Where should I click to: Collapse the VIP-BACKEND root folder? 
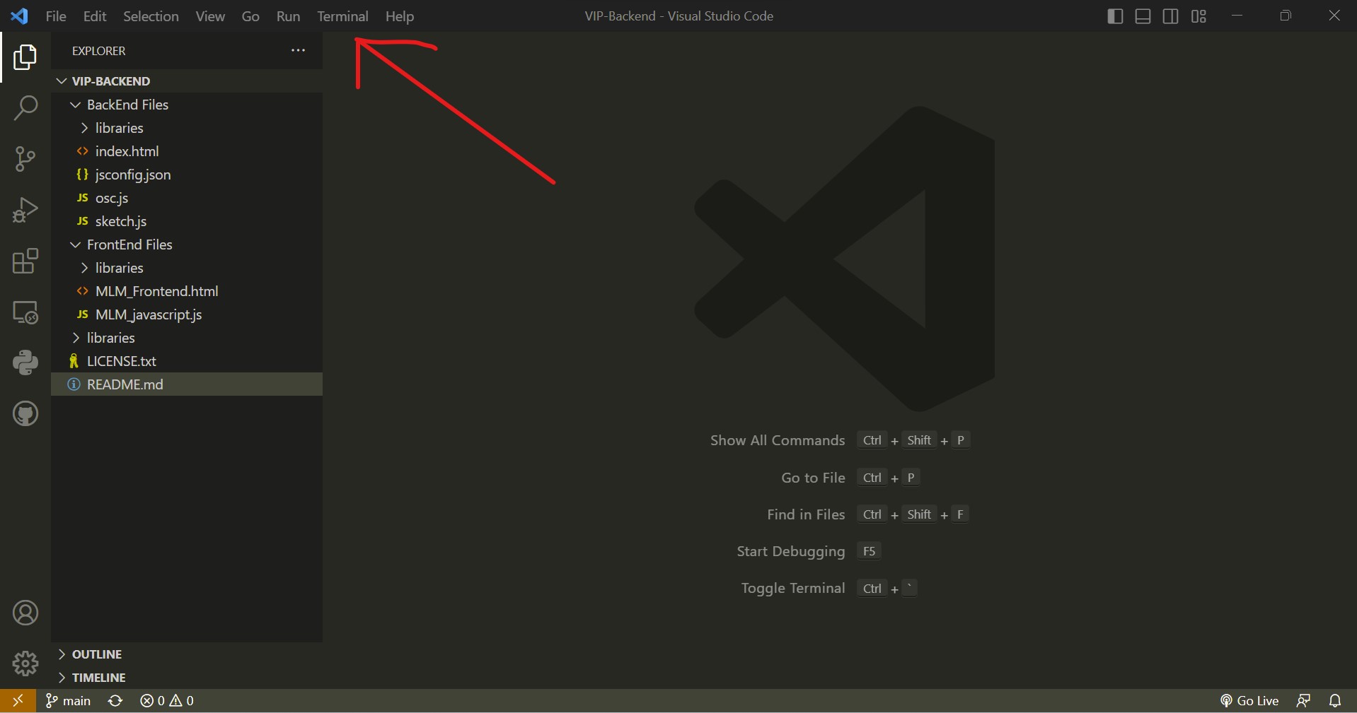point(187,81)
